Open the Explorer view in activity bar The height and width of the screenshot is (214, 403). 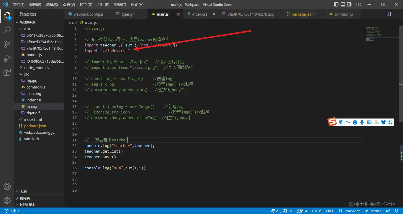[7, 16]
